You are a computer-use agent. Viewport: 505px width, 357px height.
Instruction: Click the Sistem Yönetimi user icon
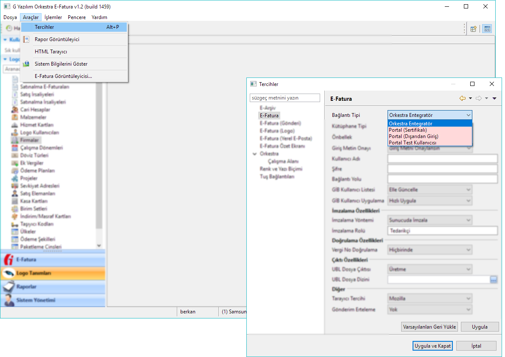point(9,300)
